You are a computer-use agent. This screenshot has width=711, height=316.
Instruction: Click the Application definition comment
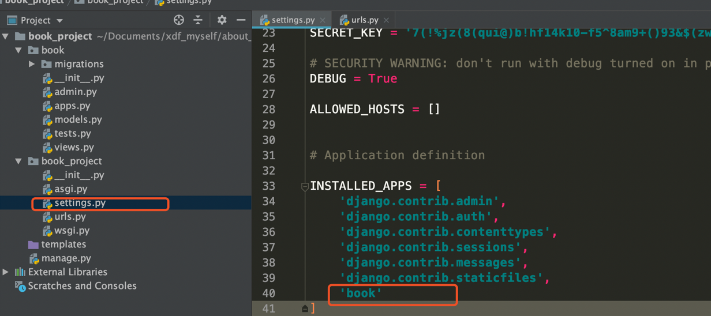point(397,155)
